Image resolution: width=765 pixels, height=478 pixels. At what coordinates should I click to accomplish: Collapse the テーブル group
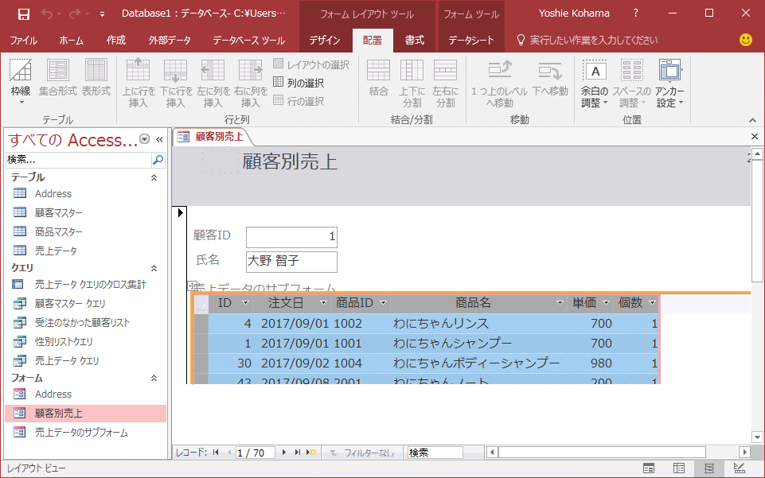(x=154, y=178)
